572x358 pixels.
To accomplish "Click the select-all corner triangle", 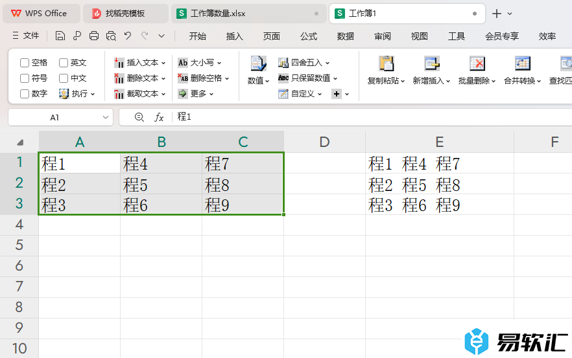I will click(x=21, y=142).
